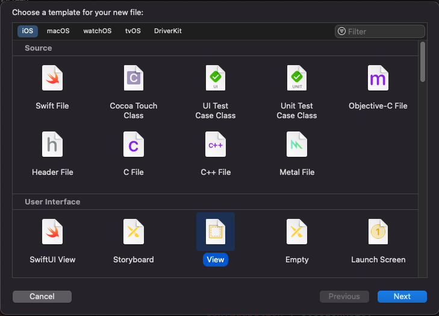
Task: Click the 'UI Test Case Class' label
Action: (216, 110)
